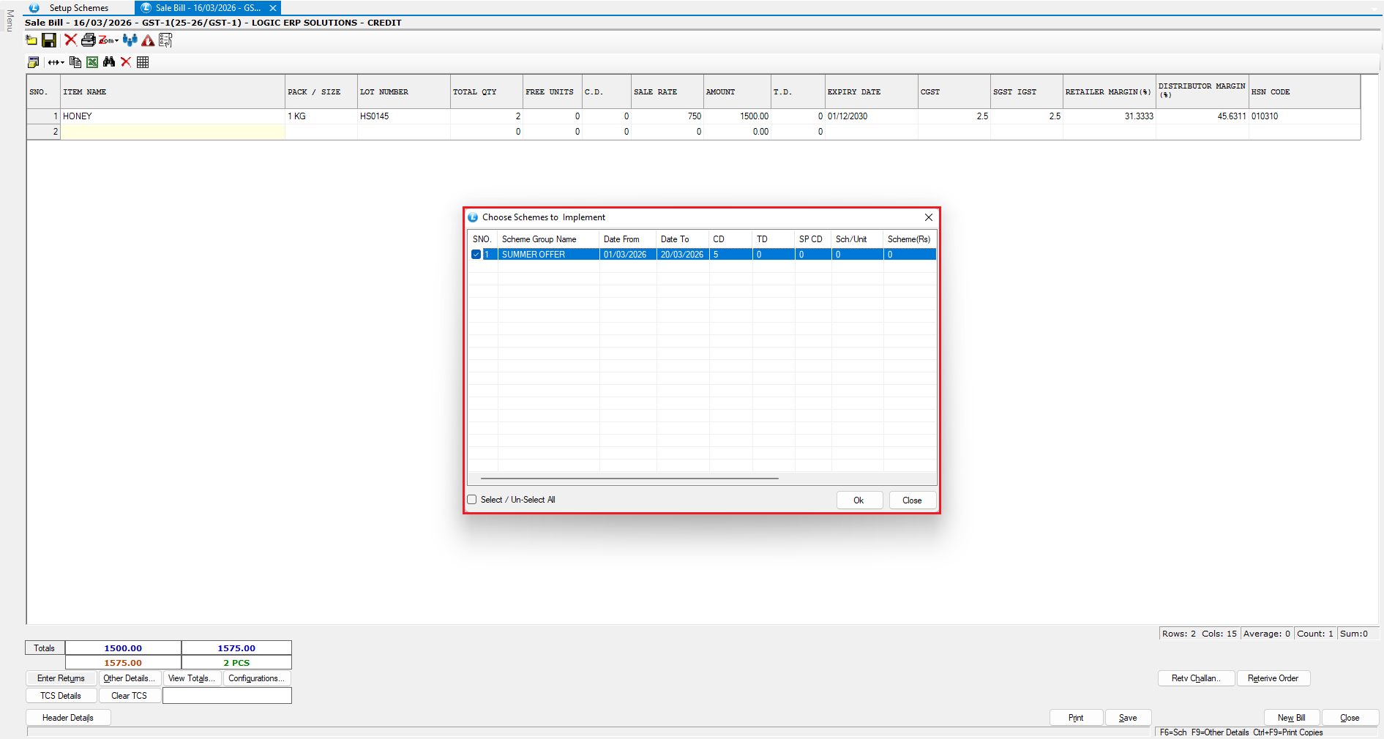The image size is (1384, 739).
Task: Tick the Select / Un-Select All checkbox
Action: pos(472,500)
